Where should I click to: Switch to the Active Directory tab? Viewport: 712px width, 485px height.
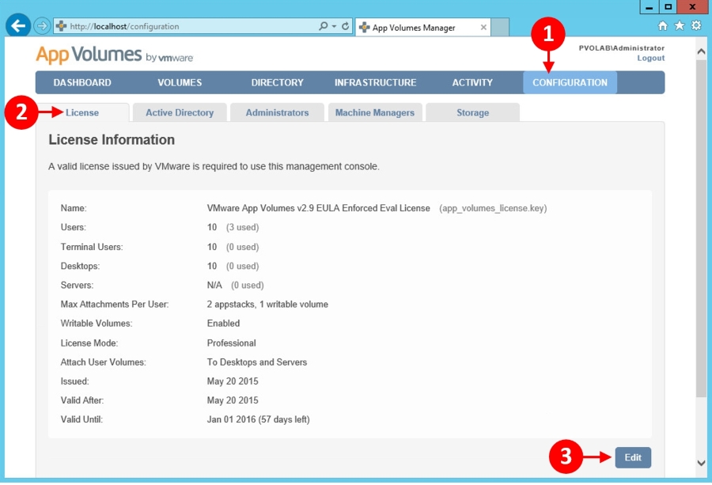[180, 112]
